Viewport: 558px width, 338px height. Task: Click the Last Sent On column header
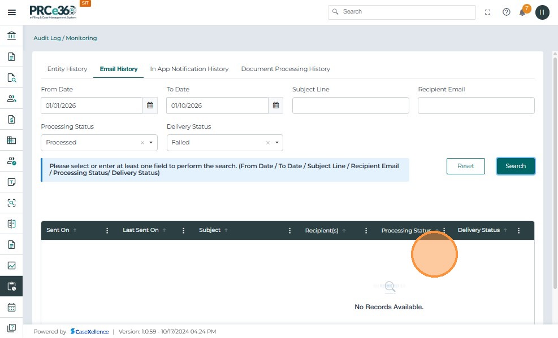coord(141,230)
